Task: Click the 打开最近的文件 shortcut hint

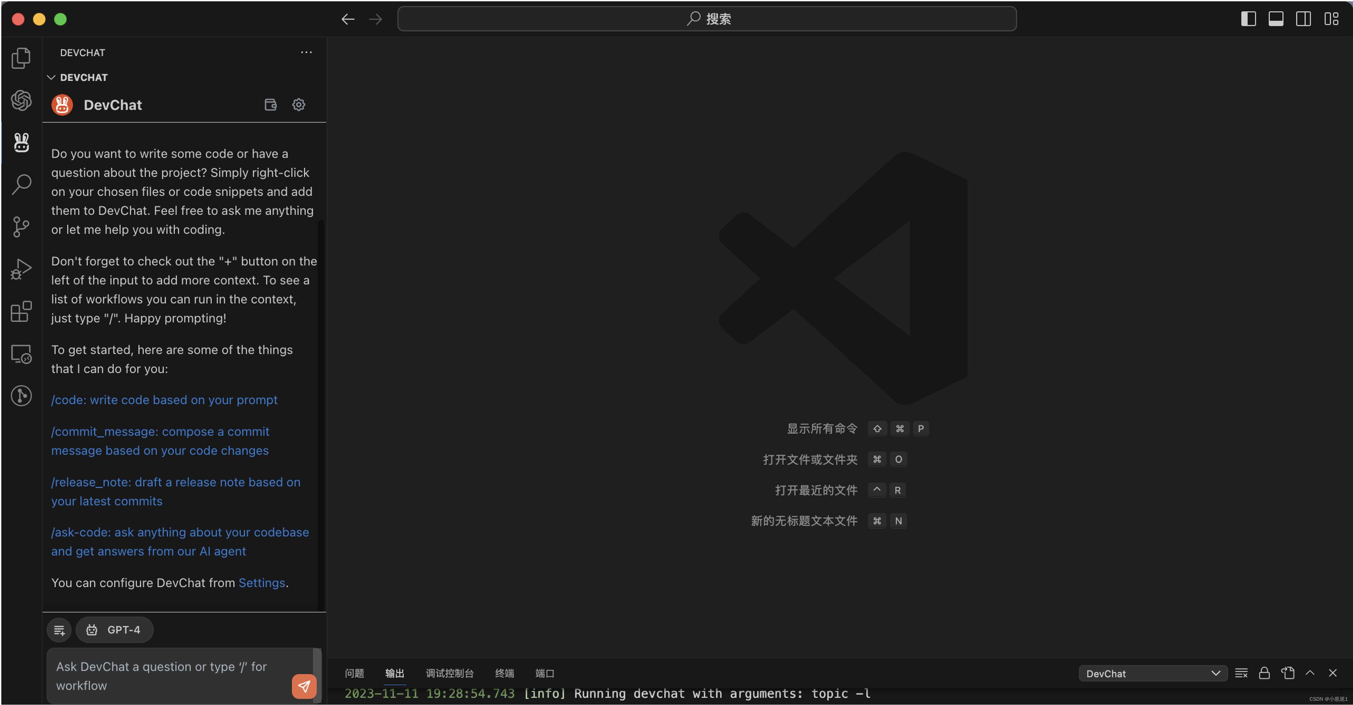Action: [x=840, y=490]
